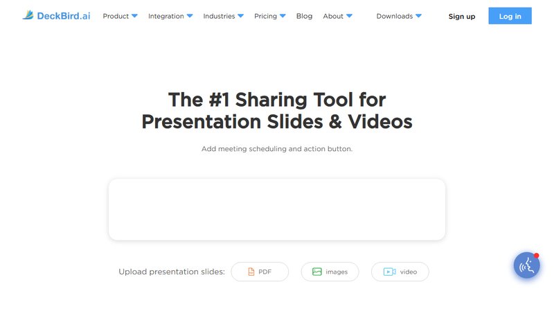Expand the Product dropdown arrow
The height and width of the screenshot is (309, 554).
pos(134,16)
